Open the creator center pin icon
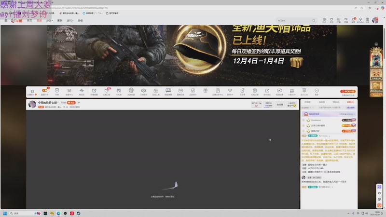 (360, 19)
